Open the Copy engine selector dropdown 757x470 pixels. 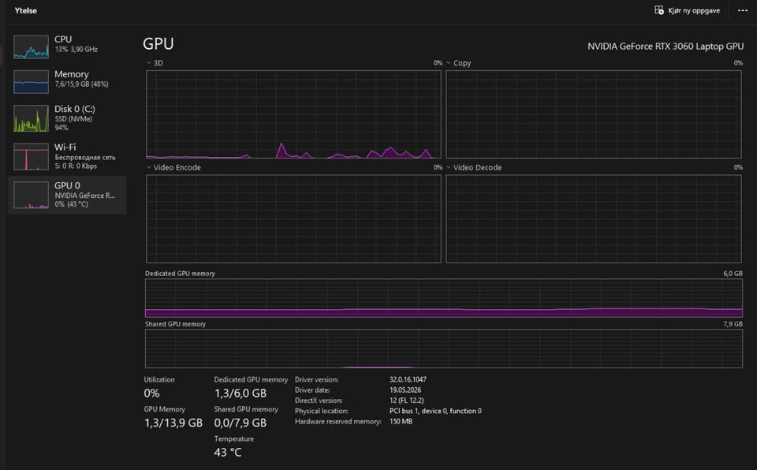(449, 63)
